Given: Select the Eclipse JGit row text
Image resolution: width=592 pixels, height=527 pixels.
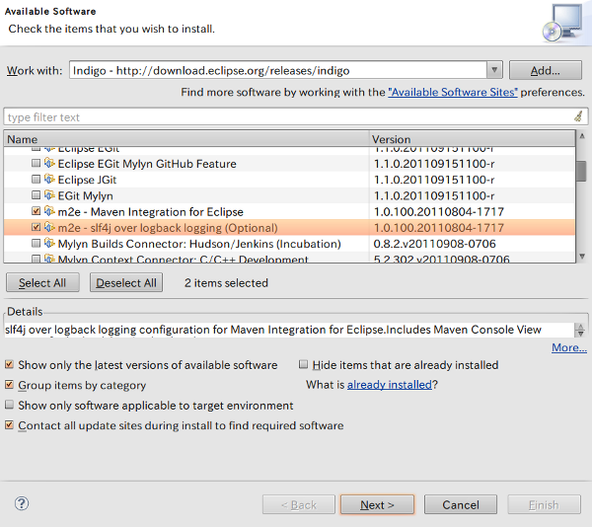Looking at the screenshot, I should coord(87,180).
